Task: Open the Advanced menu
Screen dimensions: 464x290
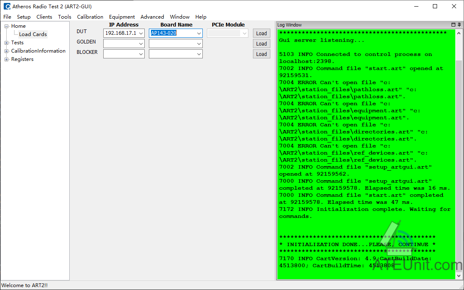Action: (152, 17)
